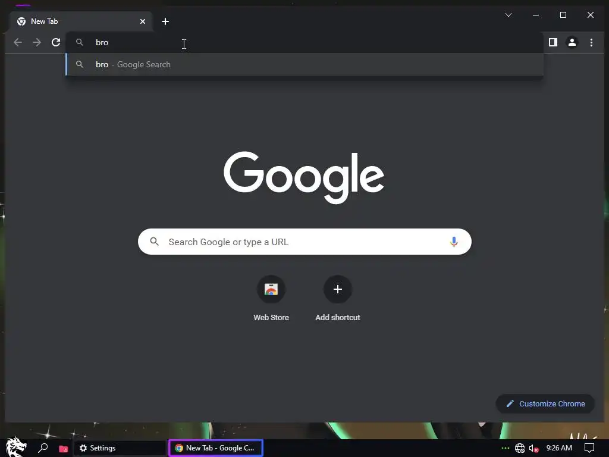Viewport: 609px width, 457px height.
Task: Go forward using the forward arrow
Action: click(37, 42)
